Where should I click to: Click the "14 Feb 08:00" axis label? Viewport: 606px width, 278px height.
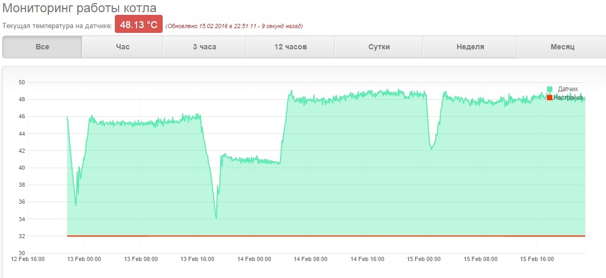[311, 259]
